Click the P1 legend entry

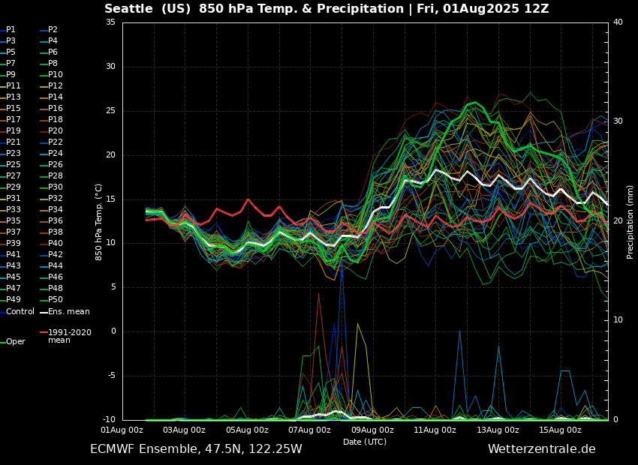click(11, 30)
